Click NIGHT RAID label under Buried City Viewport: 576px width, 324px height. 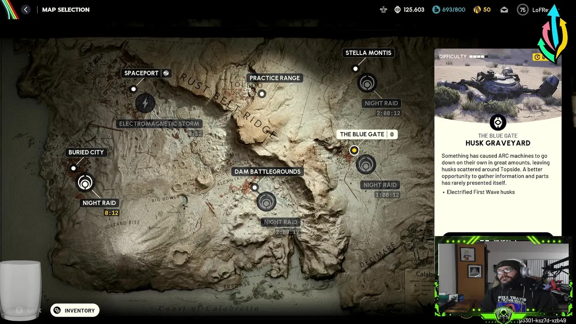click(99, 203)
